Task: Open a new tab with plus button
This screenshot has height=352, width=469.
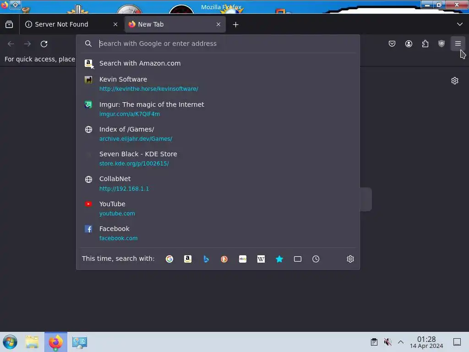Action: click(x=236, y=25)
